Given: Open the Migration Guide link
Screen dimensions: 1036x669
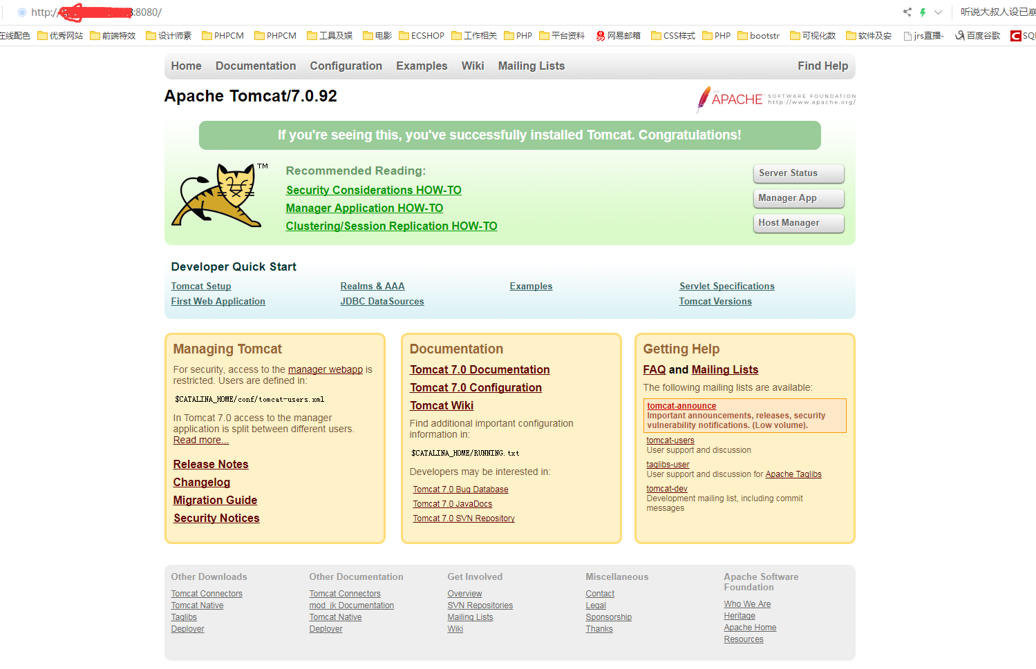Looking at the screenshot, I should coord(215,501).
